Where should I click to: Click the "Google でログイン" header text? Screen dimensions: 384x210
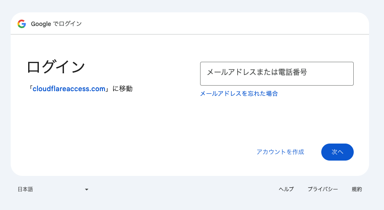(x=56, y=24)
